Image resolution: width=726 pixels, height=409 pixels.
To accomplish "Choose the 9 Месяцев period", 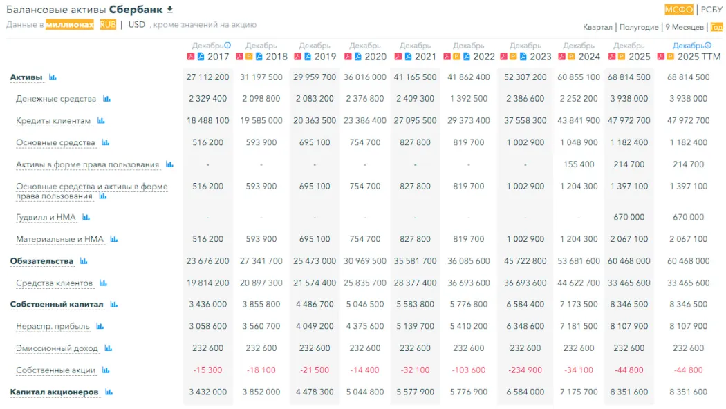I will click(x=685, y=28).
